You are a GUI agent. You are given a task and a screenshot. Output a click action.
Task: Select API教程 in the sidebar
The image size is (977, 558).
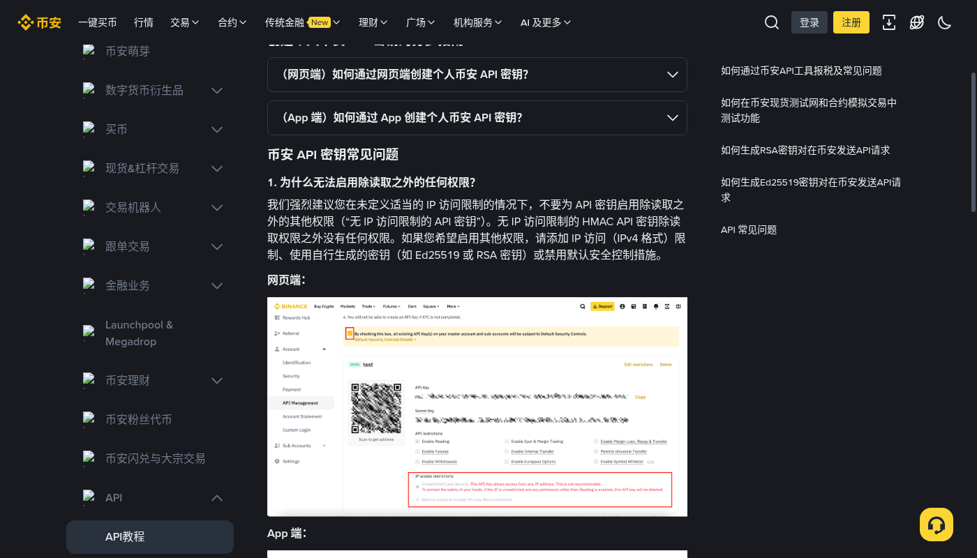150,536
